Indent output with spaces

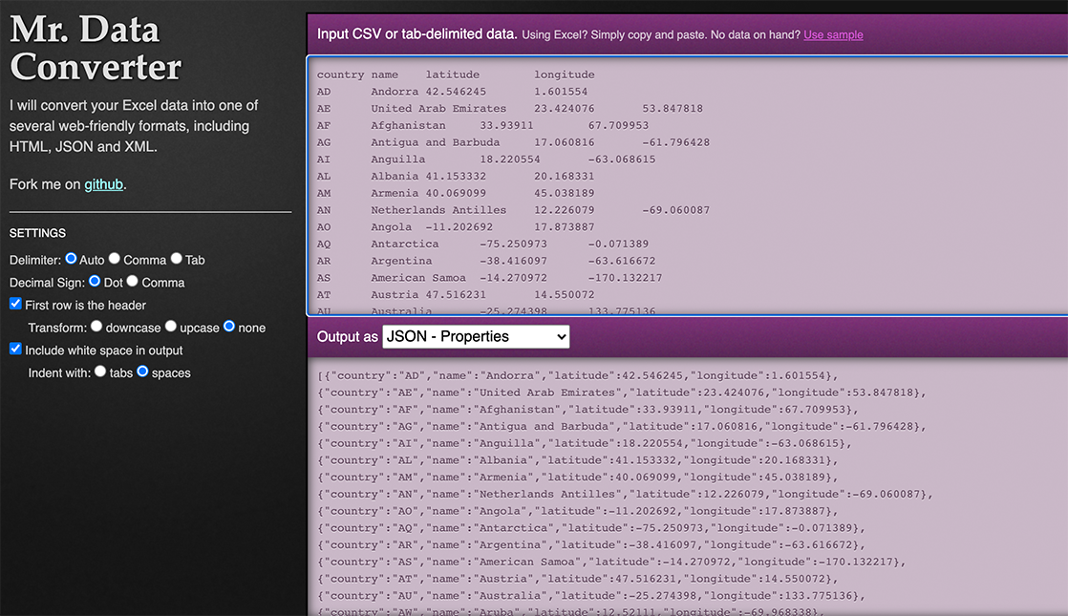(x=142, y=372)
